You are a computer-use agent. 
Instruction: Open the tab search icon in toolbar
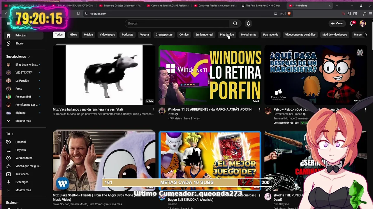(355, 14)
